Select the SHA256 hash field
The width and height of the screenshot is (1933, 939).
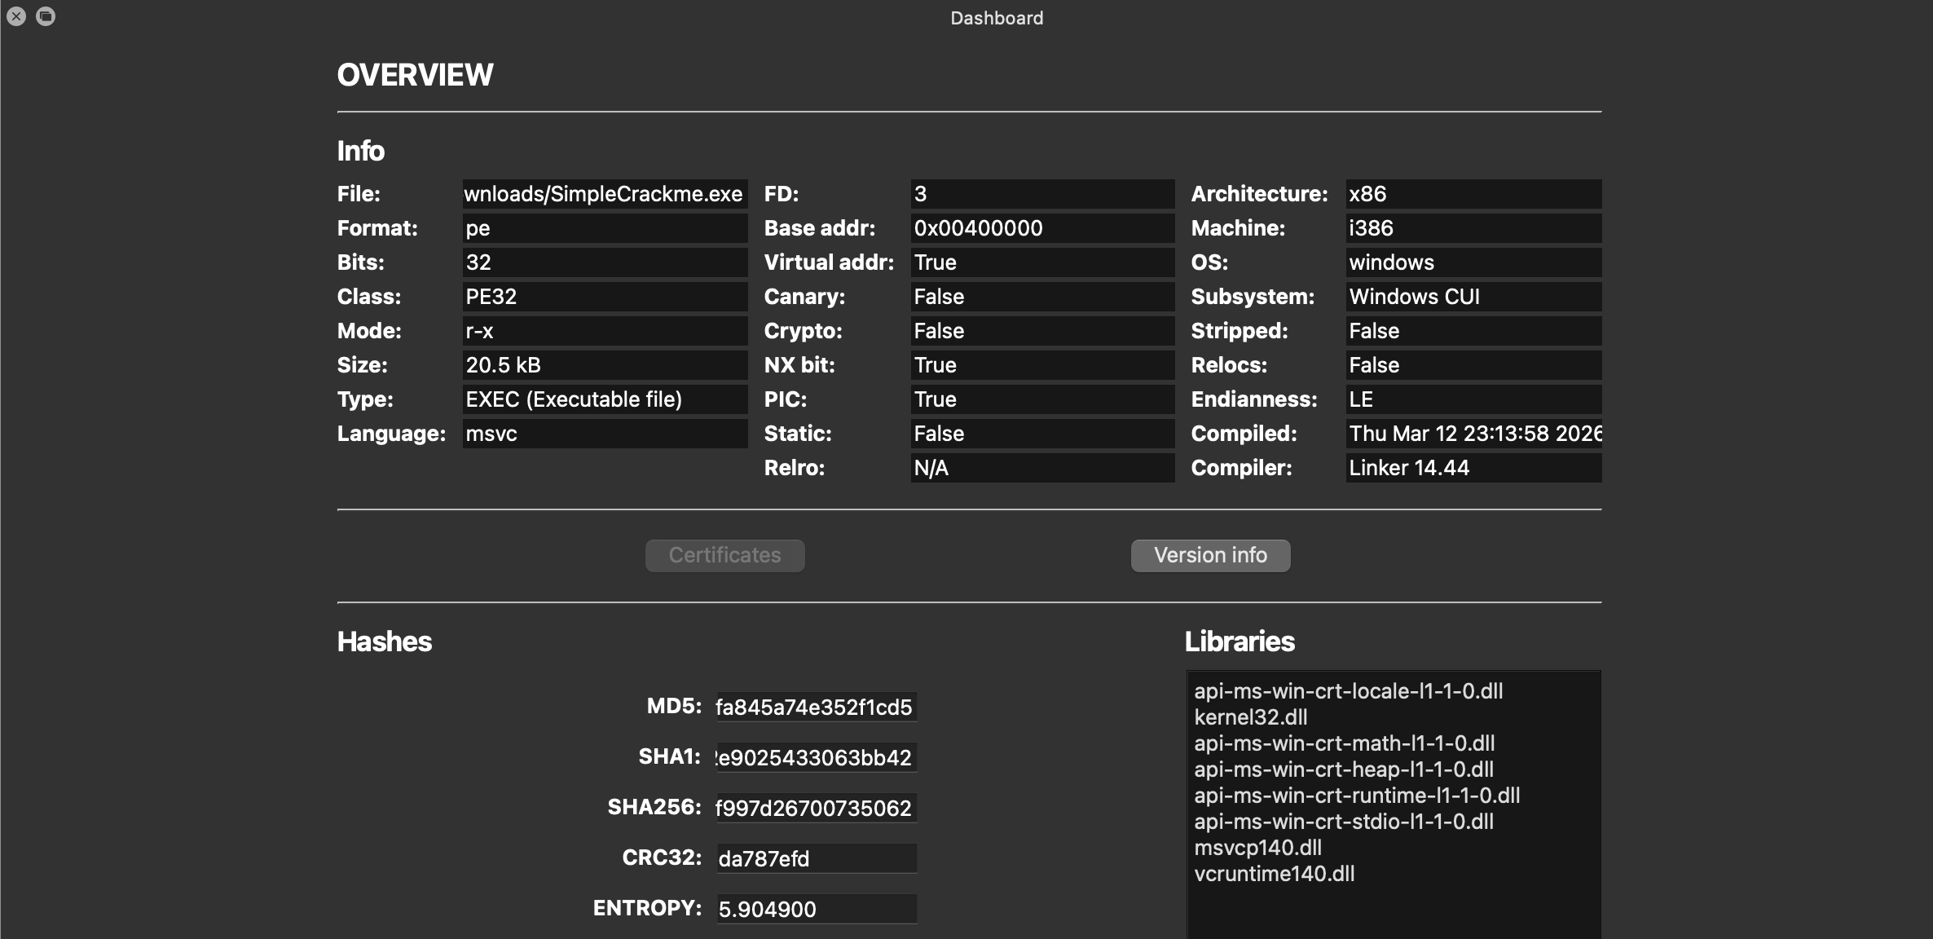pyautogui.click(x=817, y=808)
